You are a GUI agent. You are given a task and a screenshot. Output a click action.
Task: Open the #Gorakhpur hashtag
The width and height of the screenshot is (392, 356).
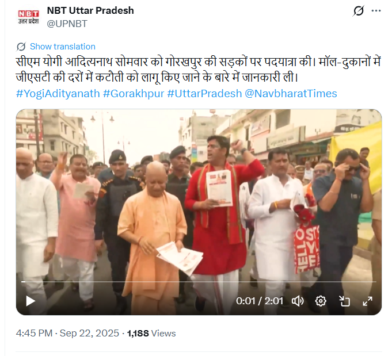[x=134, y=94]
